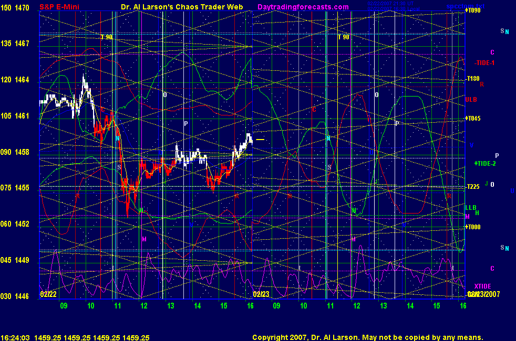516x341 pixels.
Task: Click the "09" hour label of 02/23 session
Action: click(x=276, y=305)
